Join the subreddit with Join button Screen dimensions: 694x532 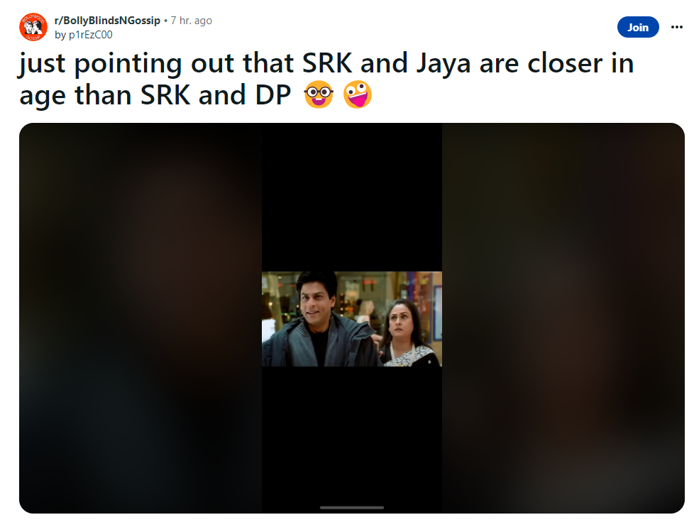pyautogui.click(x=638, y=27)
